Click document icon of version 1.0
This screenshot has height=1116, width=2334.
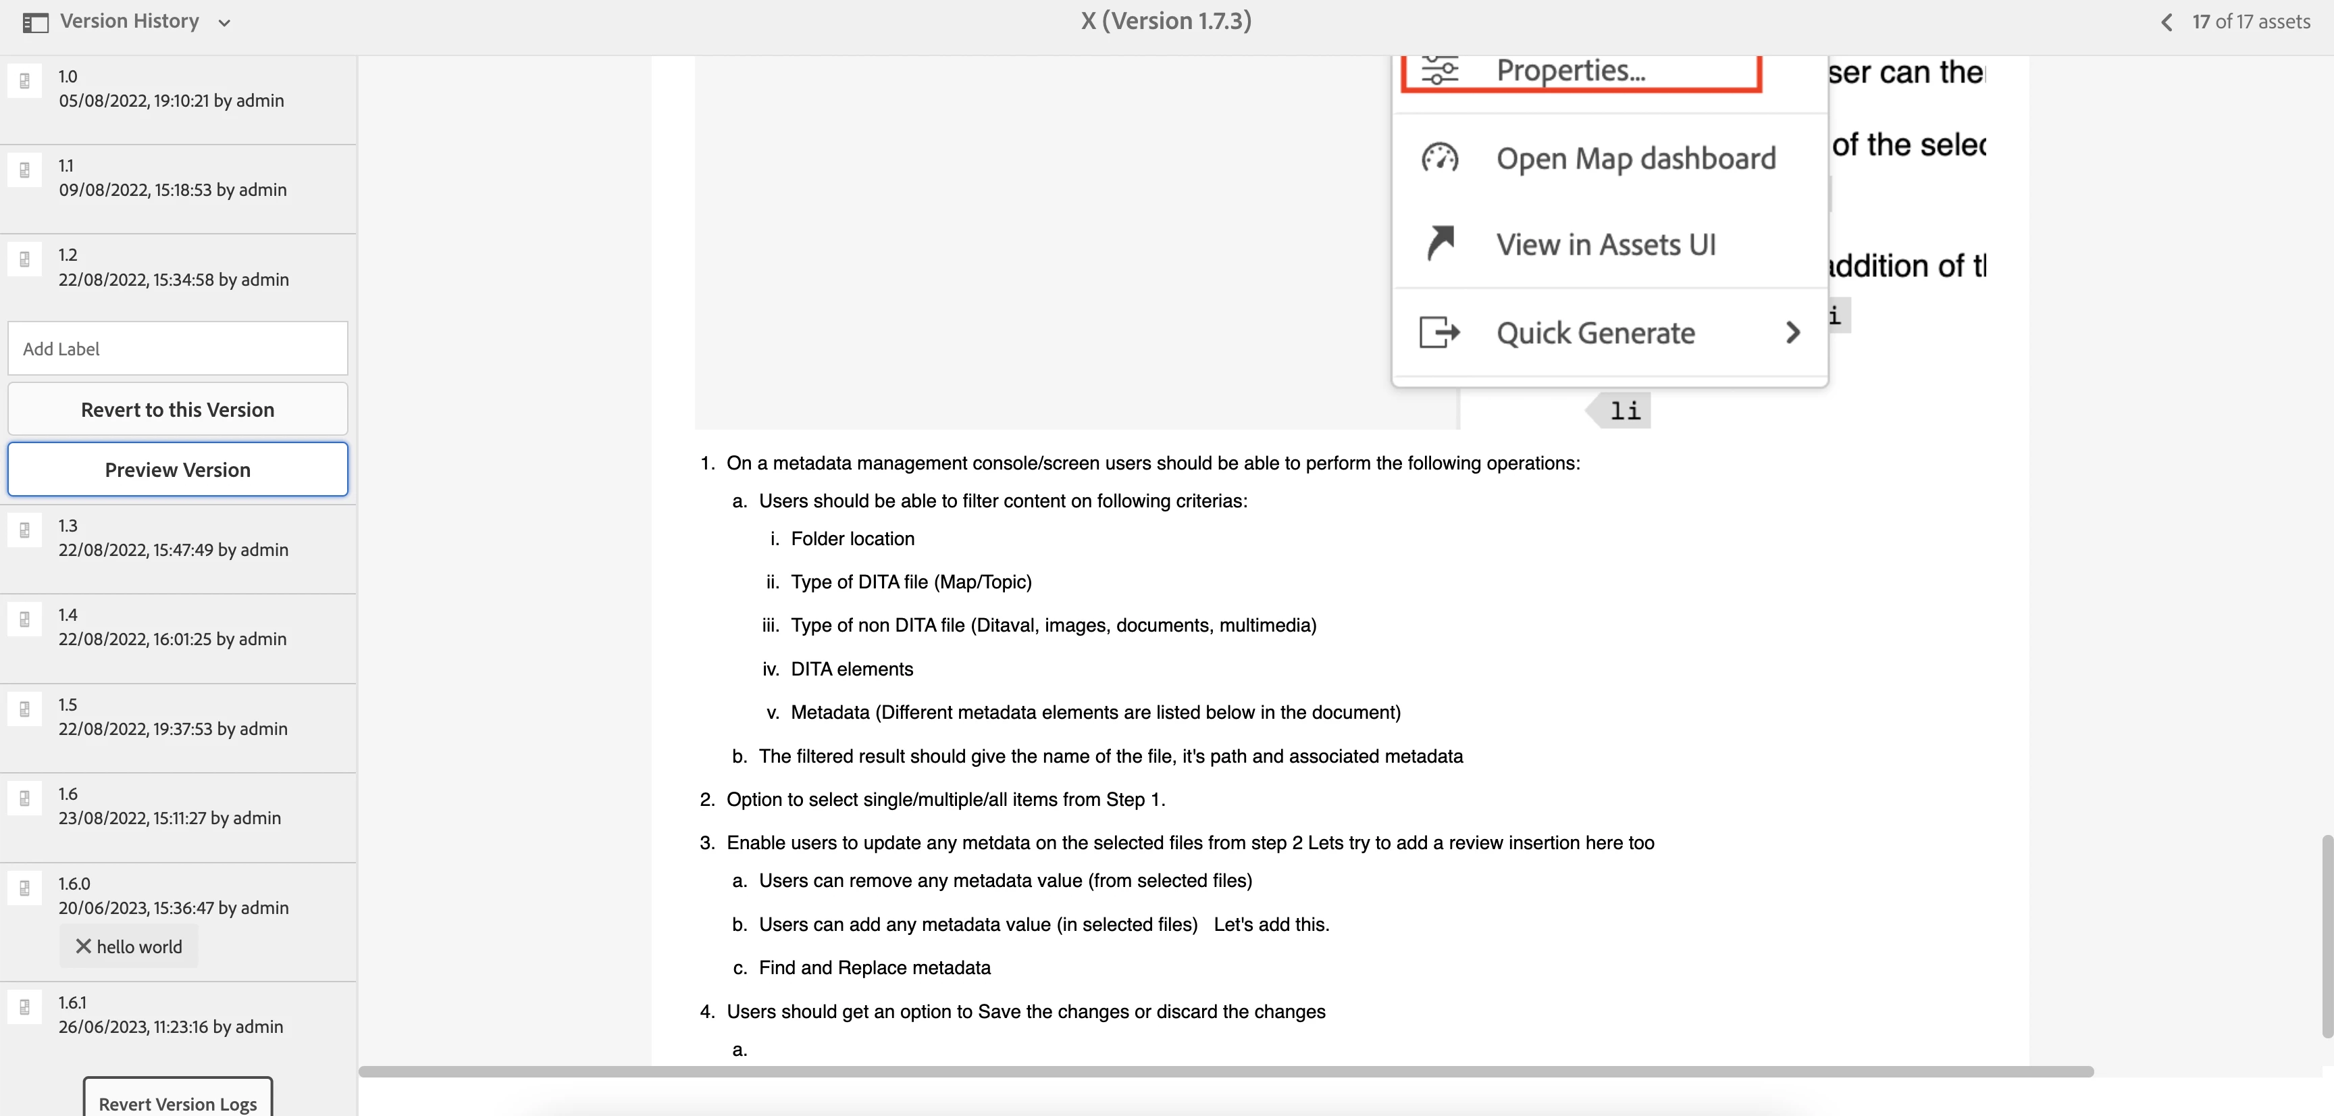[x=24, y=80]
